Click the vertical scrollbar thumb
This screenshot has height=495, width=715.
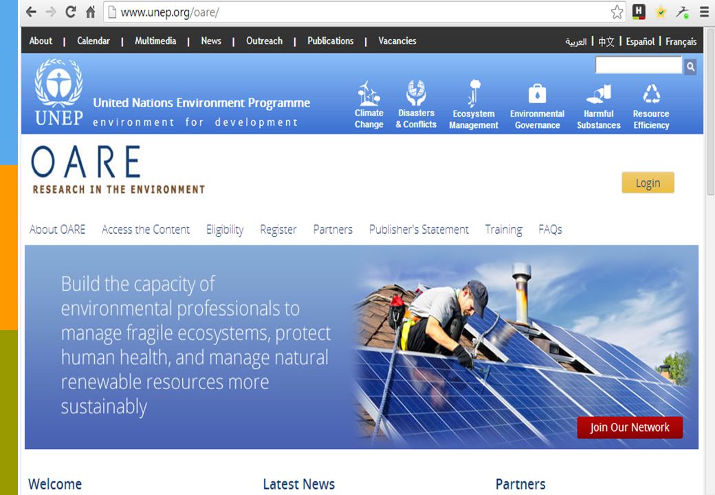pos(710,111)
